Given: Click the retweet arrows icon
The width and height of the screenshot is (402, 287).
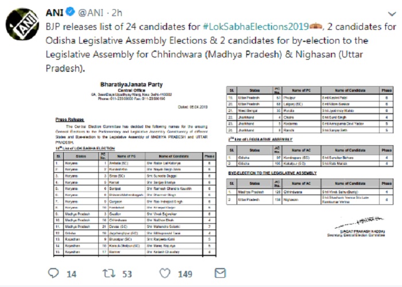Looking at the screenshot, I should pos(109,273).
